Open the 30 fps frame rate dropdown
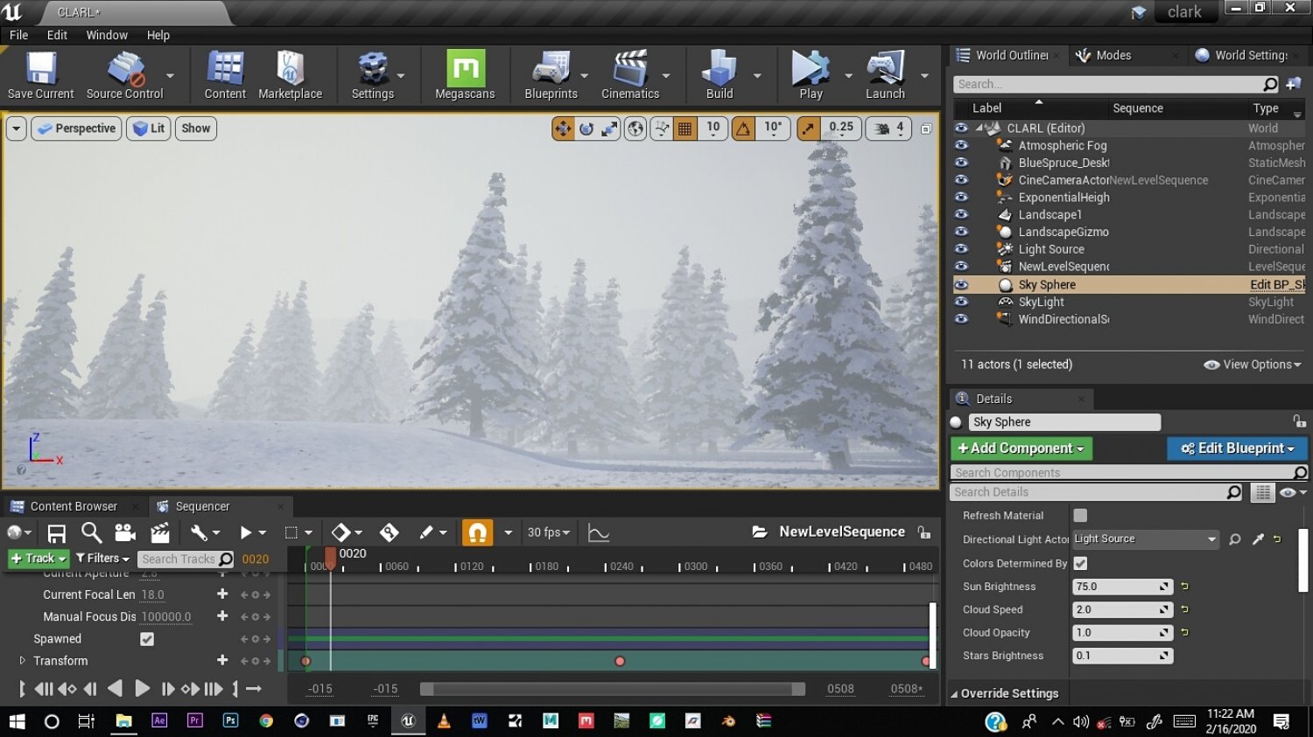 tap(547, 532)
